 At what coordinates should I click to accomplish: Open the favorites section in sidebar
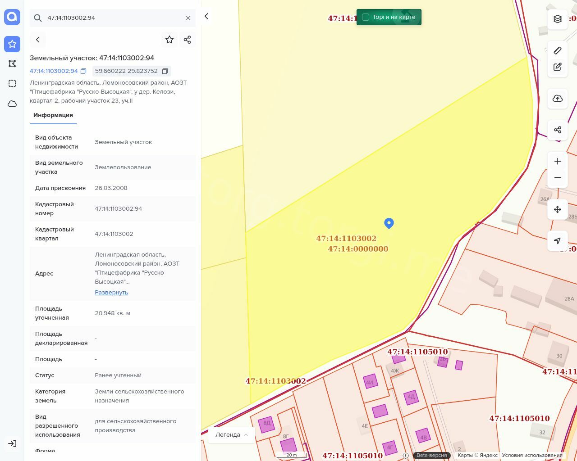tap(12, 44)
